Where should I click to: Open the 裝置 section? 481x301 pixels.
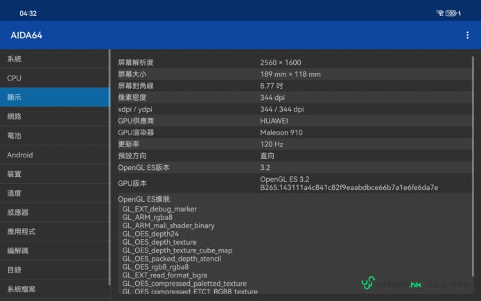[x=55, y=174]
